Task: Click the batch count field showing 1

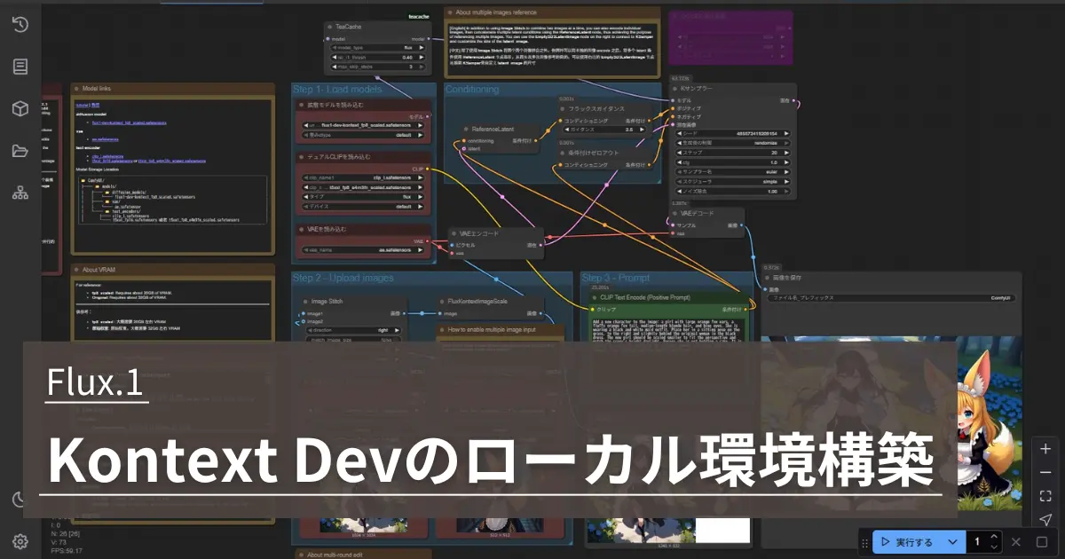Action: pyautogui.click(x=979, y=541)
